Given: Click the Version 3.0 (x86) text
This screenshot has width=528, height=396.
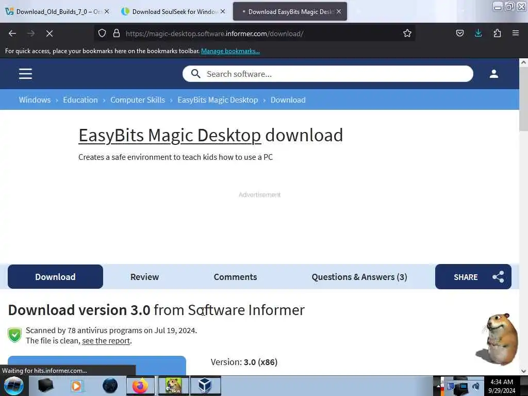Looking at the screenshot, I should click(244, 362).
